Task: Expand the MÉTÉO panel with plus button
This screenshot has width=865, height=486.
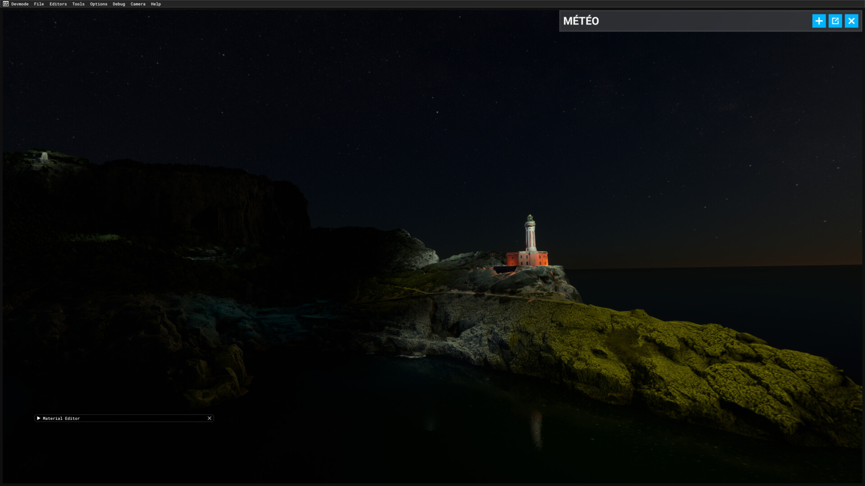Action: coord(819,21)
